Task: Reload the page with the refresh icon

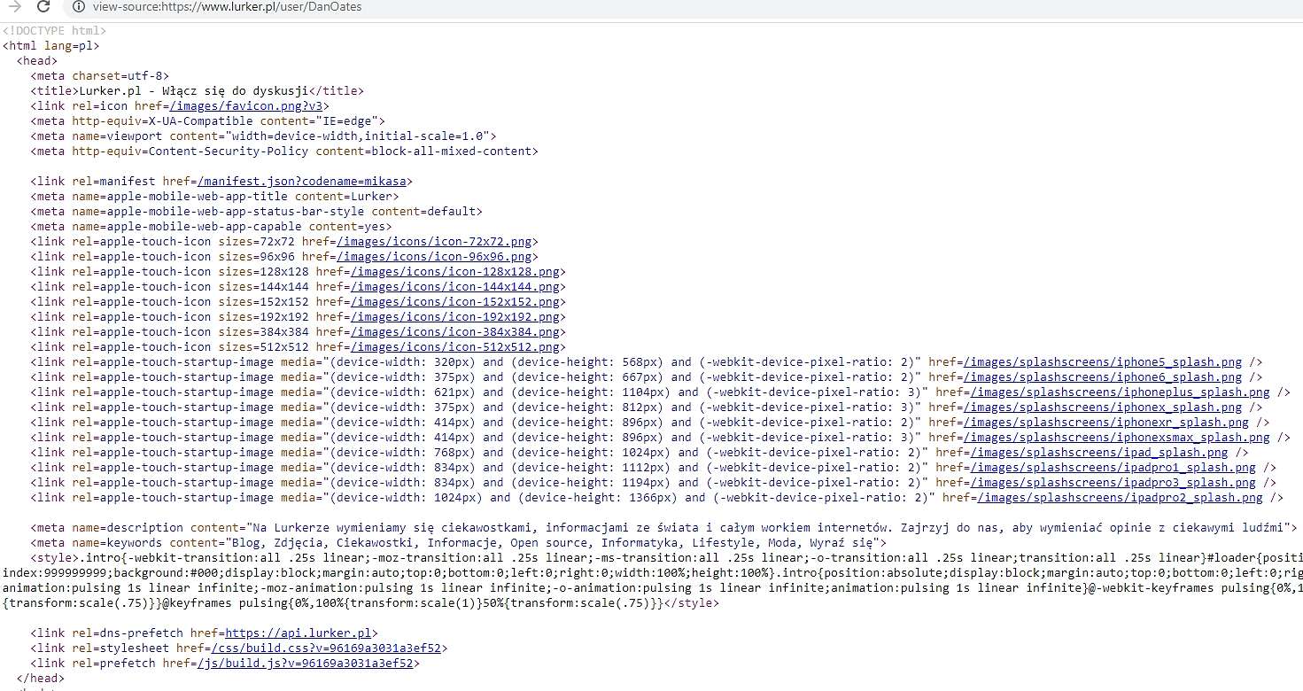Action: (x=43, y=7)
